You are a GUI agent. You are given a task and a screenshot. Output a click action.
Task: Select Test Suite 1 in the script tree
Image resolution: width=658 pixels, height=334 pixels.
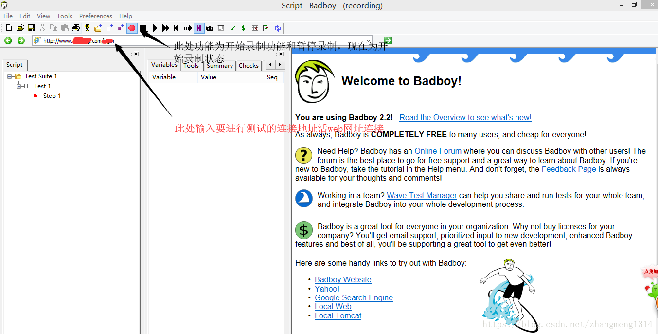(x=41, y=76)
